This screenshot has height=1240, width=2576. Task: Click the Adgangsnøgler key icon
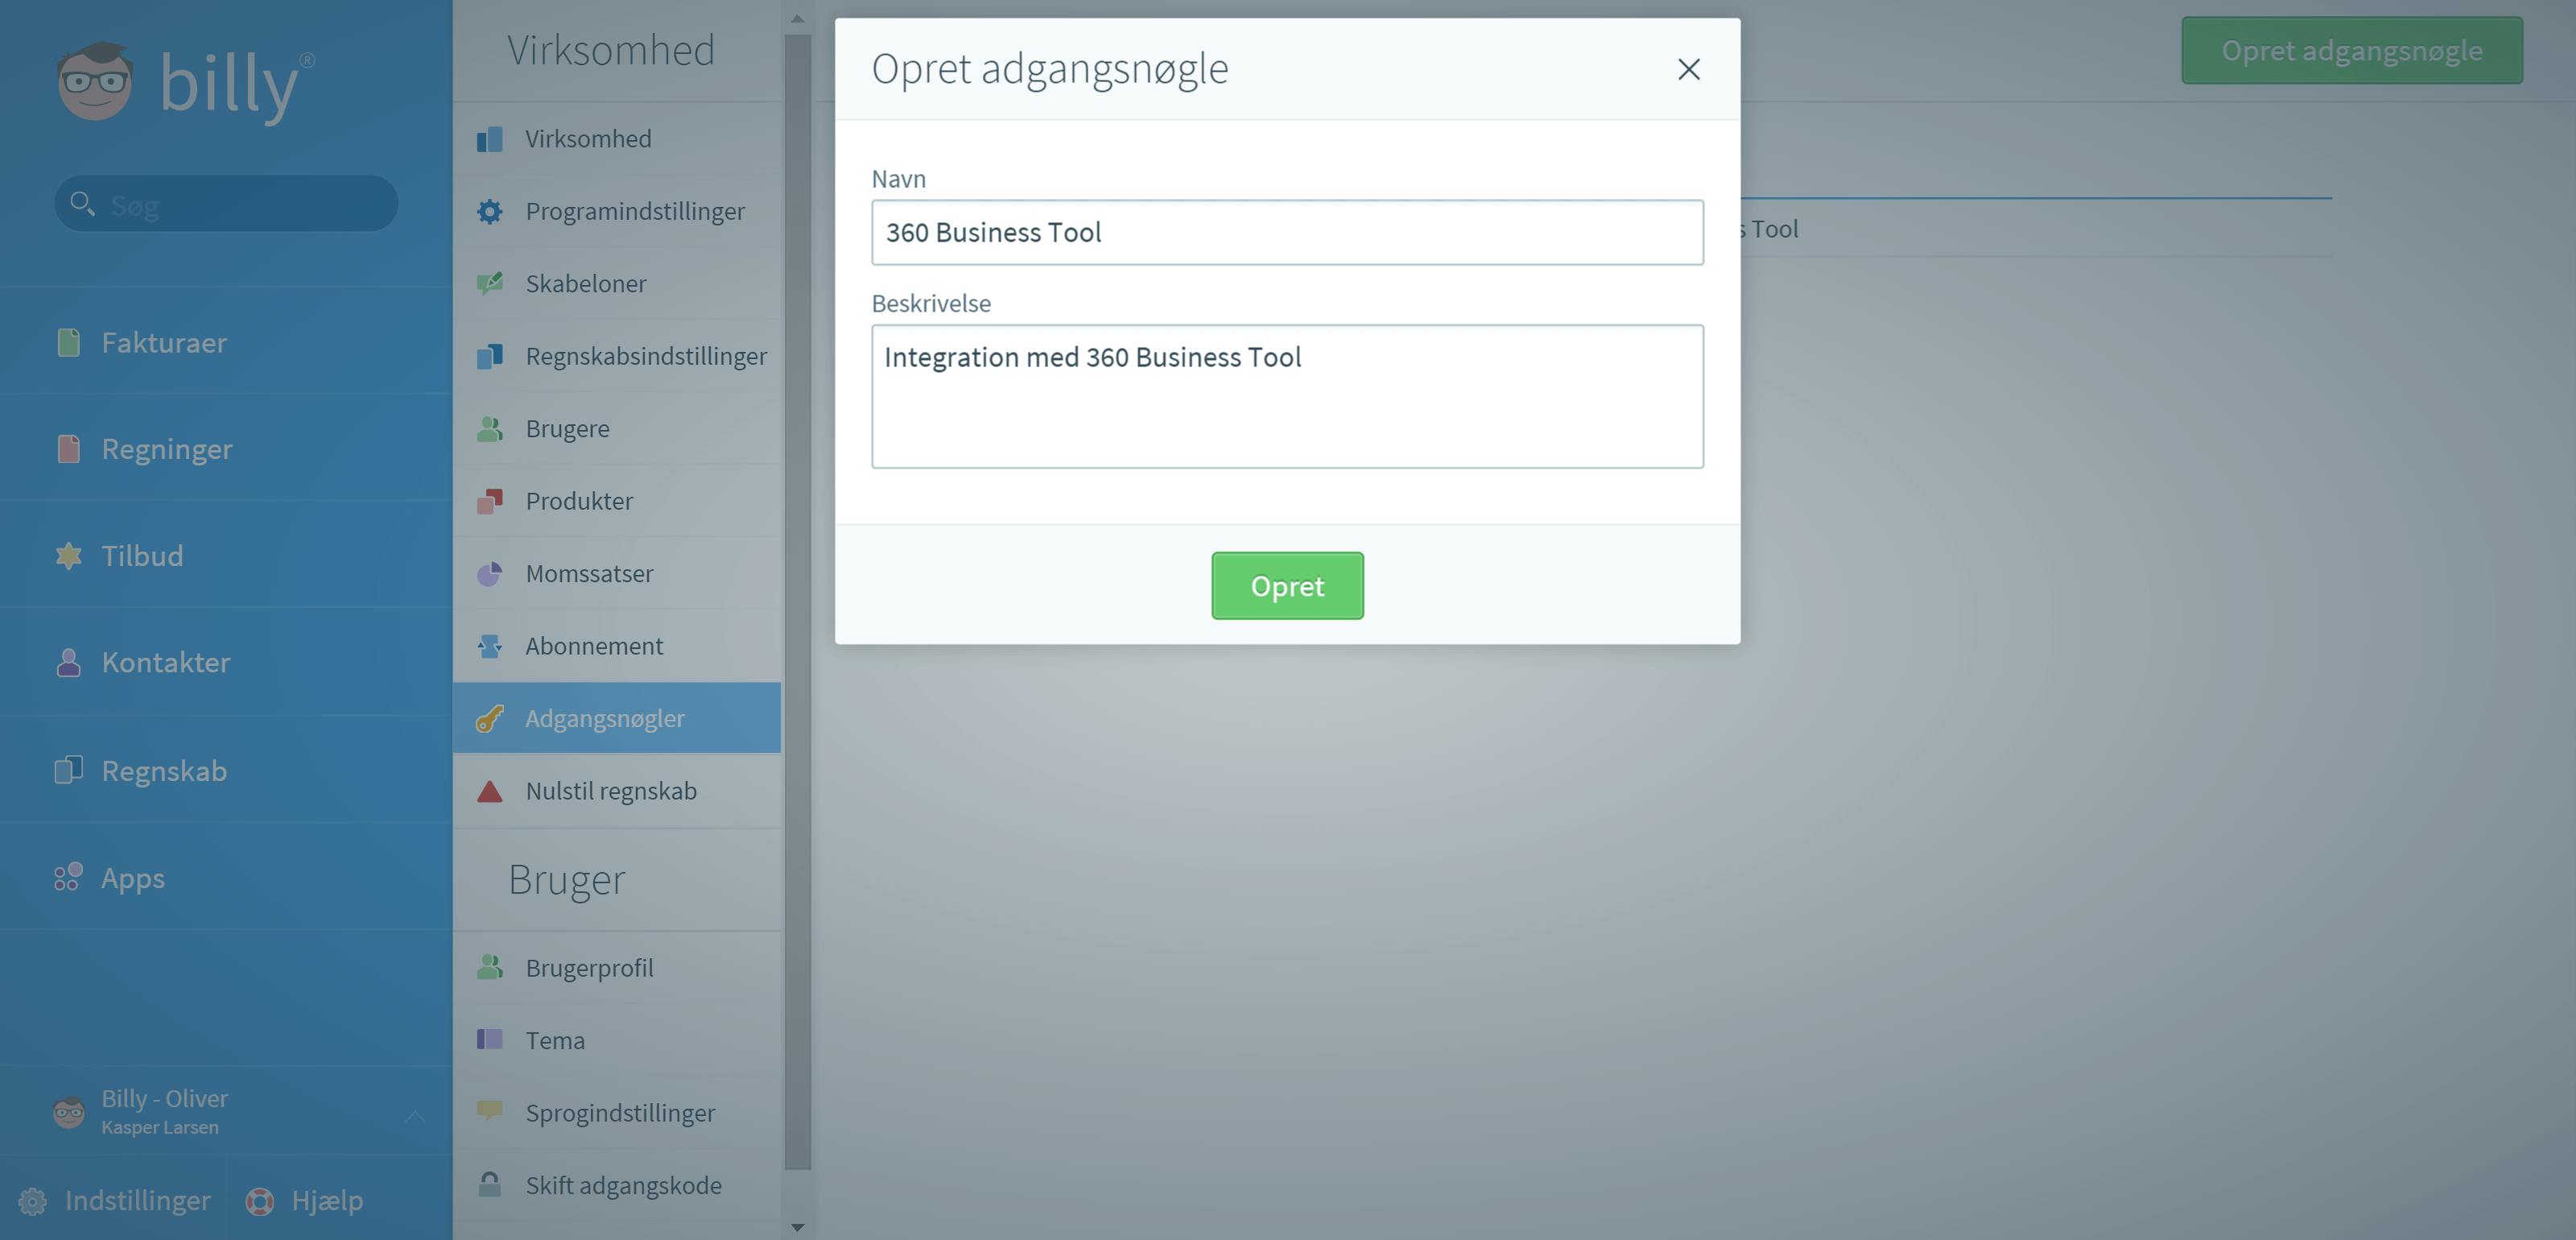click(490, 718)
